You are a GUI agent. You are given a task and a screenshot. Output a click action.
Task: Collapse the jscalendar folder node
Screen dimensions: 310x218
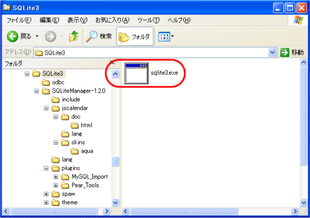pyautogui.click(x=46, y=108)
